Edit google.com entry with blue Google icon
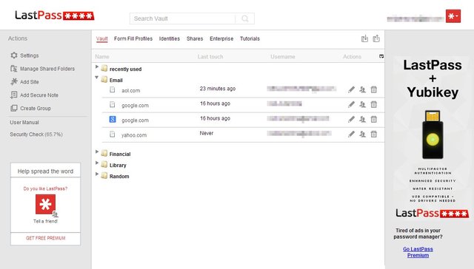This screenshot has width=474, height=269. click(x=351, y=120)
